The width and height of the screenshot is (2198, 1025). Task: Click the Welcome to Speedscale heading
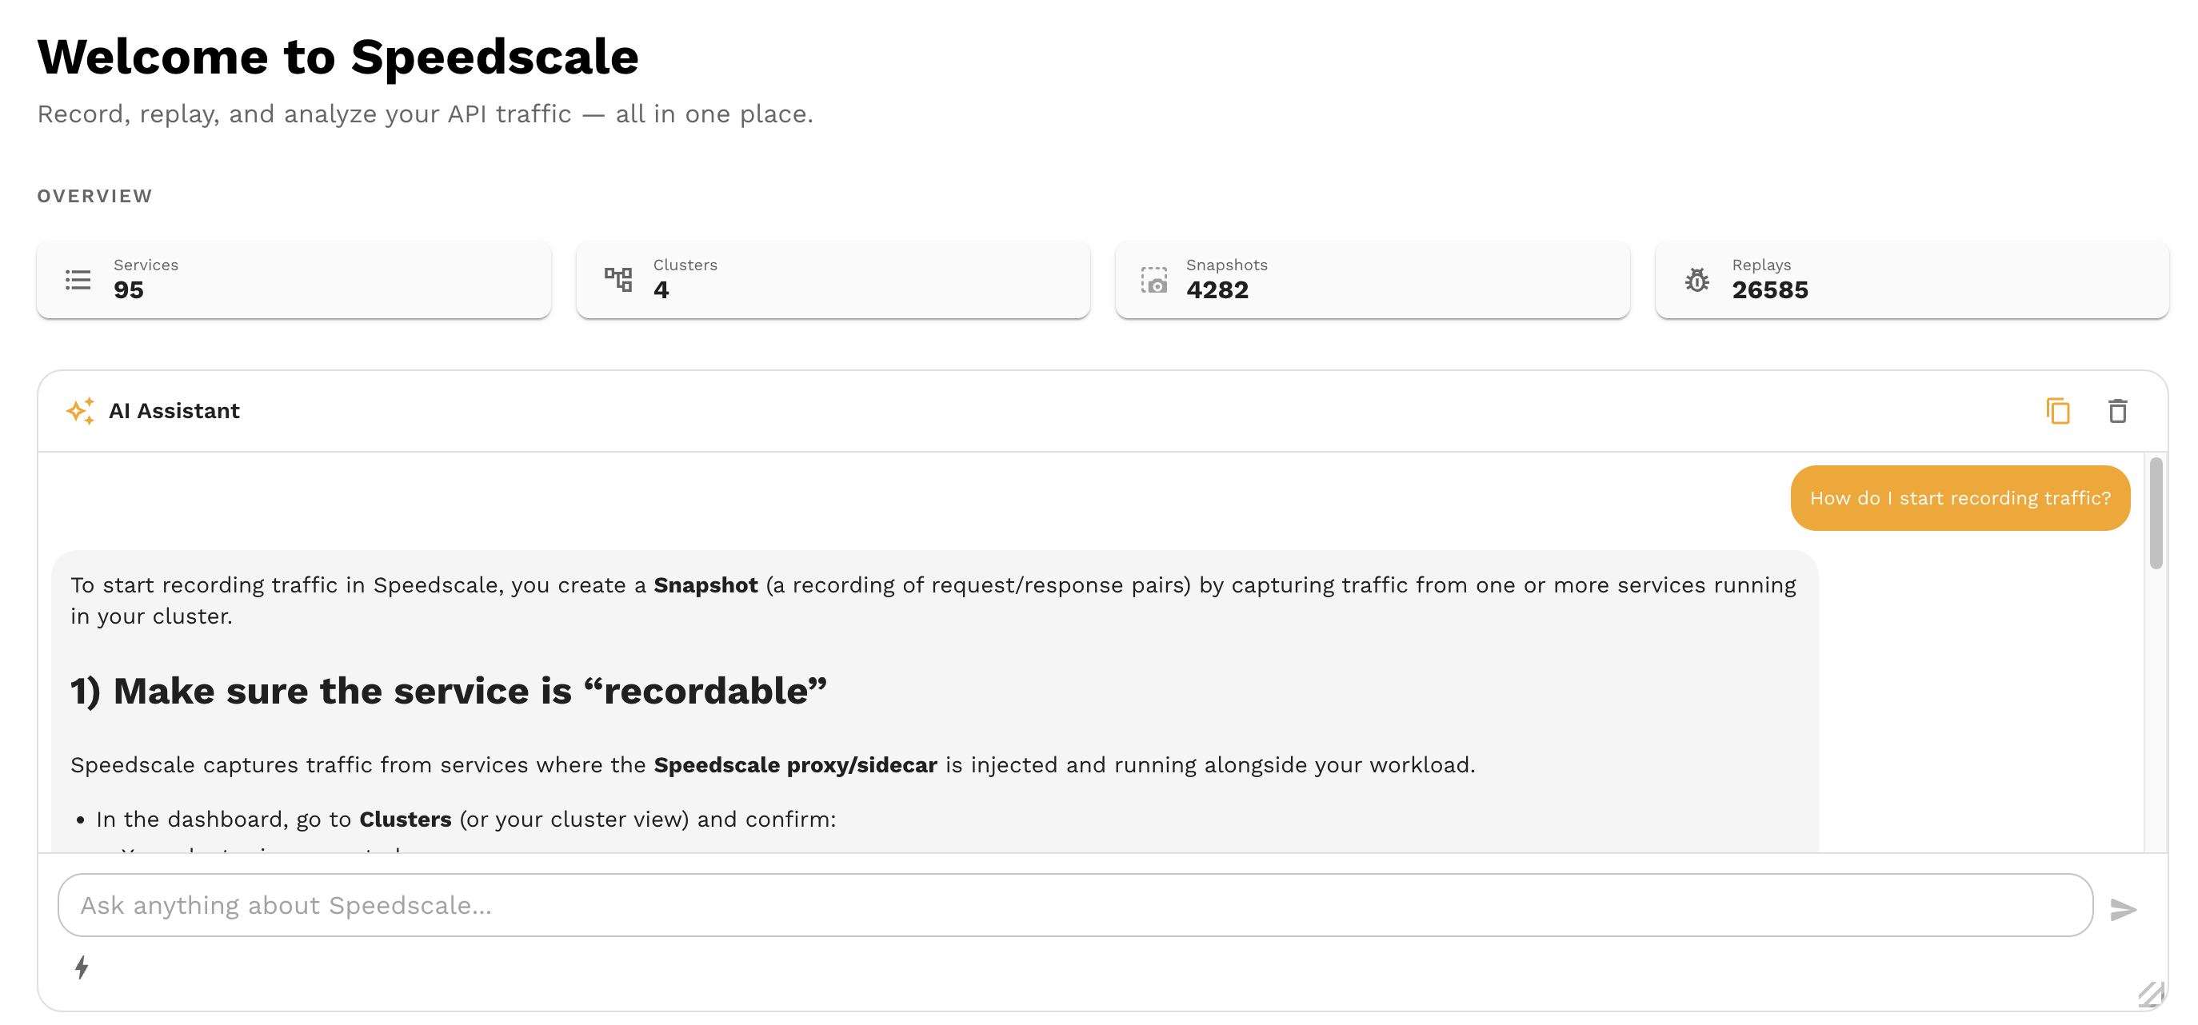338,57
